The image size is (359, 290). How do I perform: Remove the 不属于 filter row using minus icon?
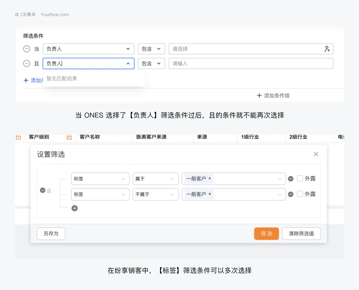pos(291,194)
